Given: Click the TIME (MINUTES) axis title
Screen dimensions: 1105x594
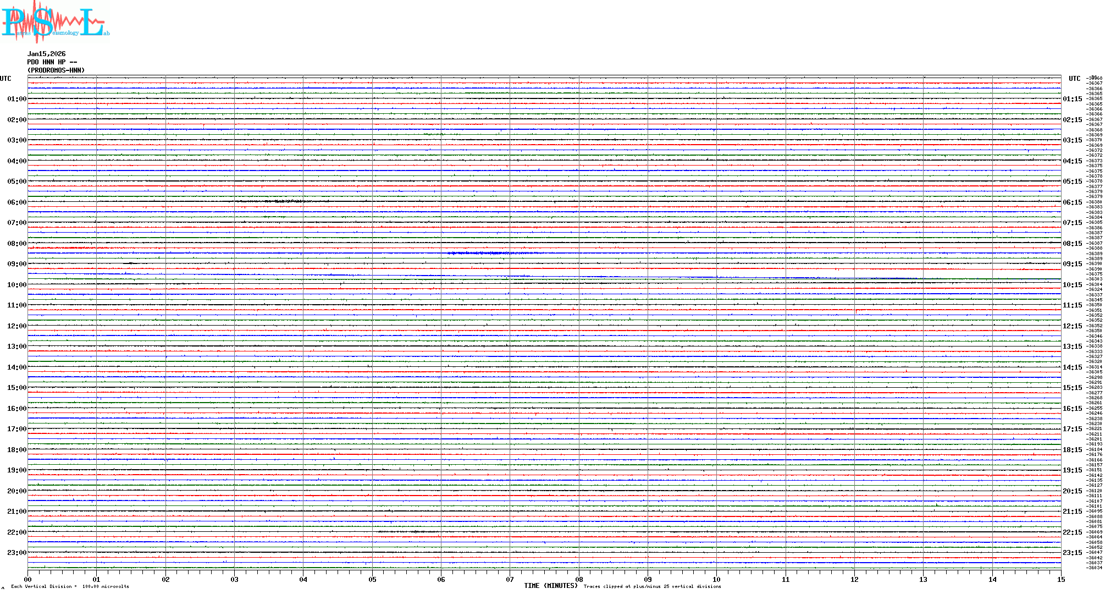Looking at the screenshot, I should [x=551, y=586].
